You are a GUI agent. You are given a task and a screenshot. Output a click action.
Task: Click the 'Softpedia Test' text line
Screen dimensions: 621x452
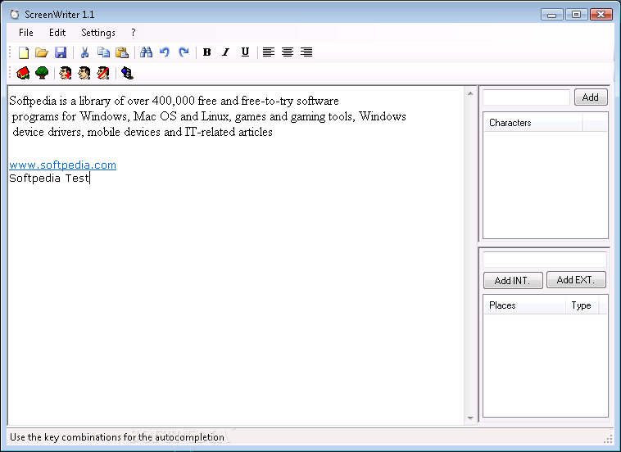49,179
